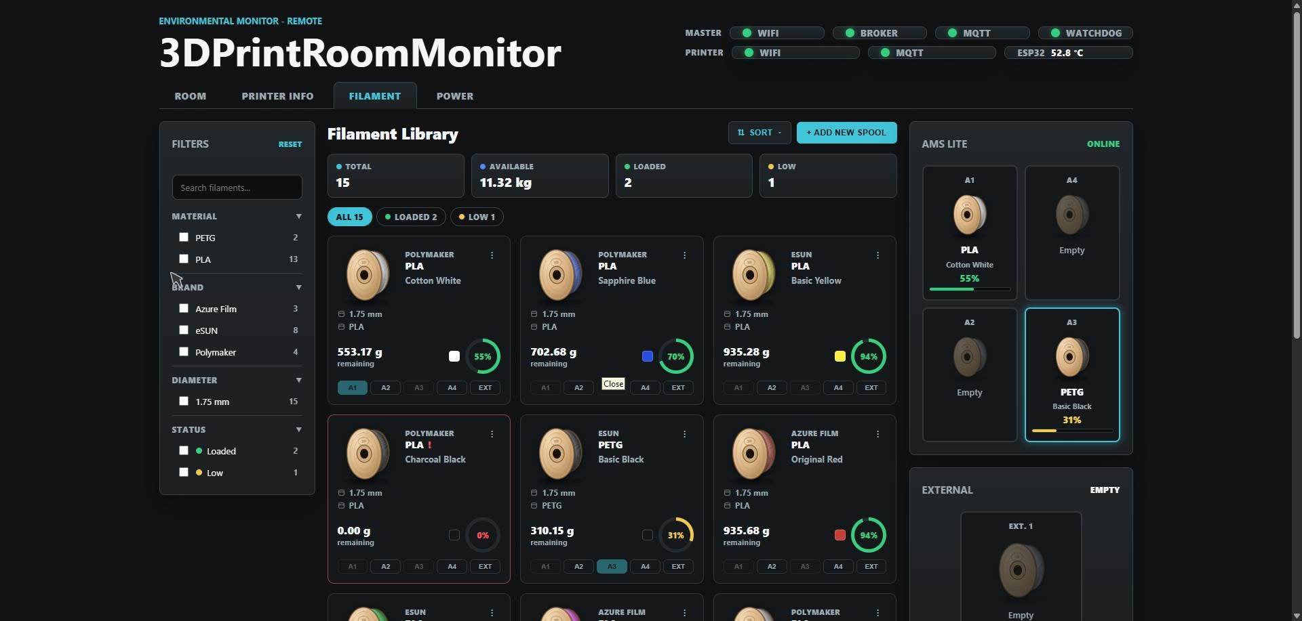Open options menu on PETG Basic Black card
1302x621 pixels.
pos(684,434)
